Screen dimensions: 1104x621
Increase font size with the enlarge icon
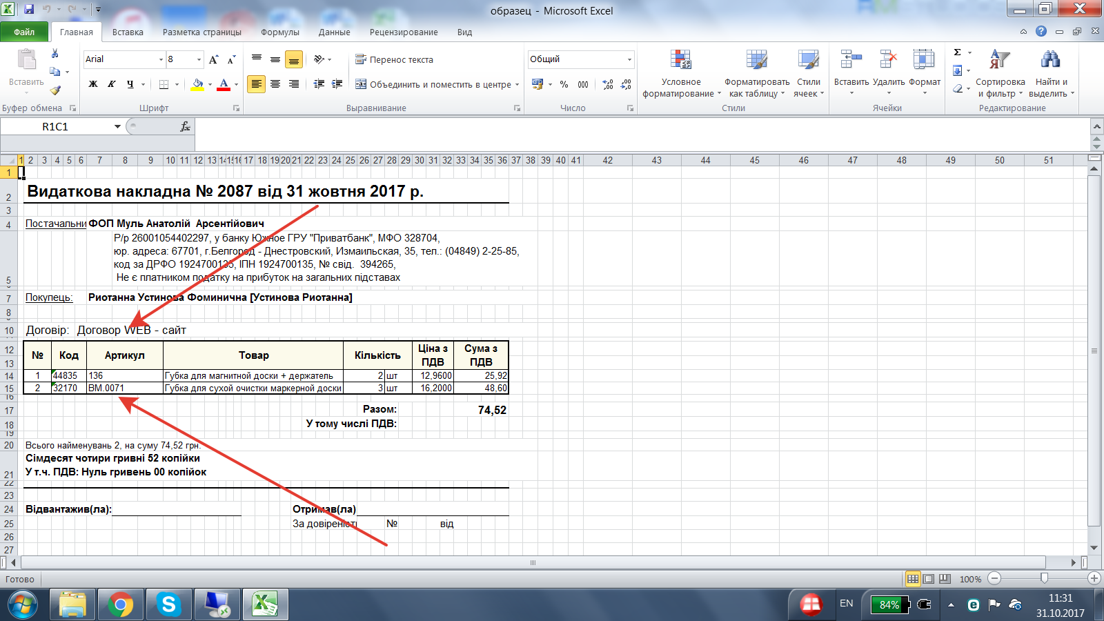point(214,60)
